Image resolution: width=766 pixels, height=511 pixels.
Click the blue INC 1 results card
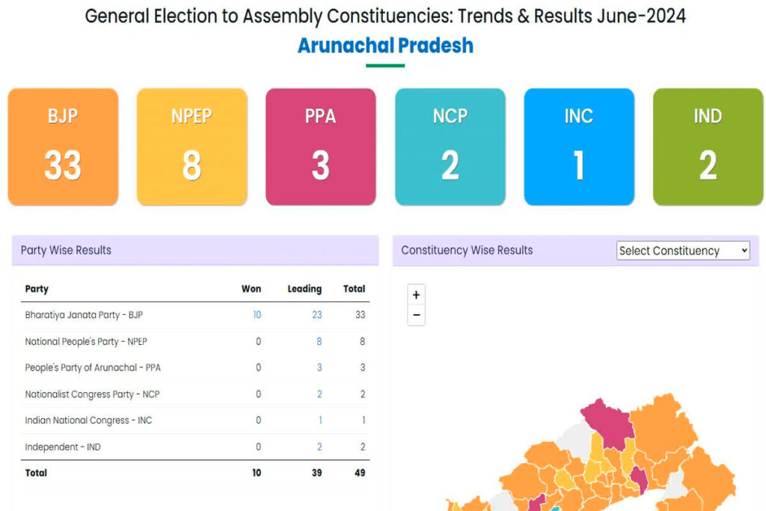tap(579, 146)
